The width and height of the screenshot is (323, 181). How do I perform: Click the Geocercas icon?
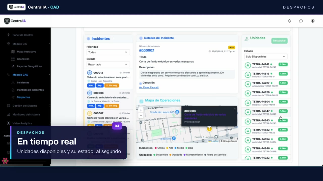pos(13,59)
